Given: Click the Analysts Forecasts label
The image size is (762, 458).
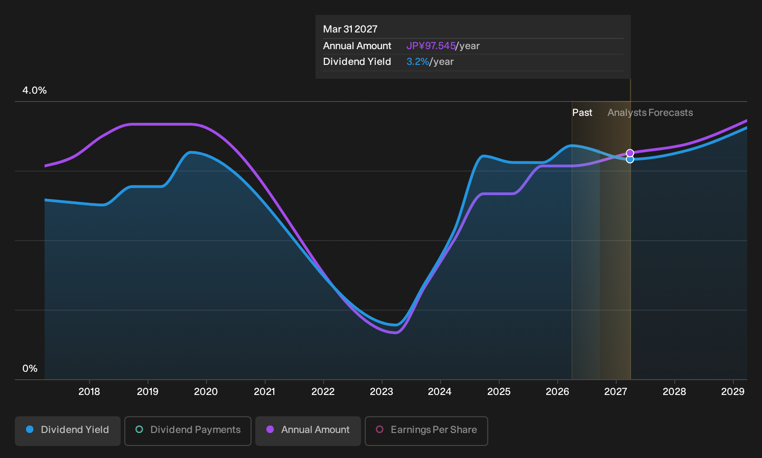Looking at the screenshot, I should click(x=650, y=113).
